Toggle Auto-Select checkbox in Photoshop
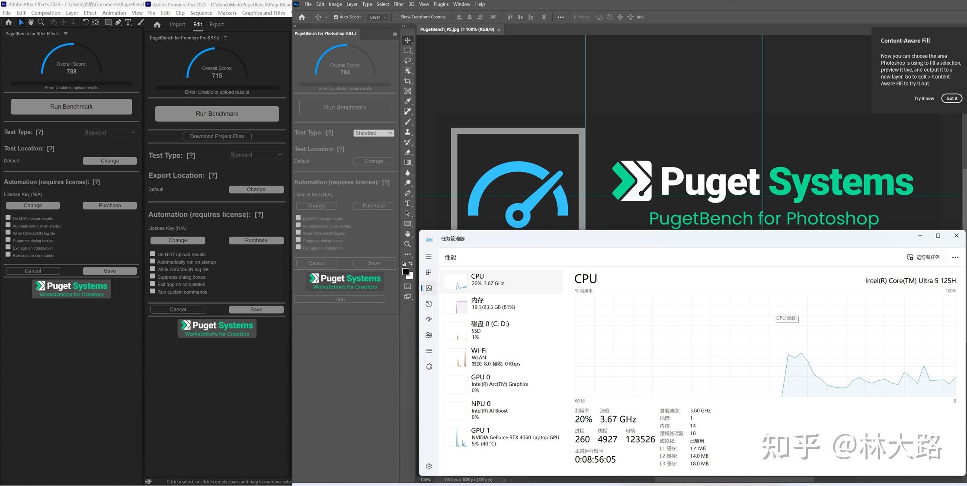967x486 pixels. (x=336, y=17)
